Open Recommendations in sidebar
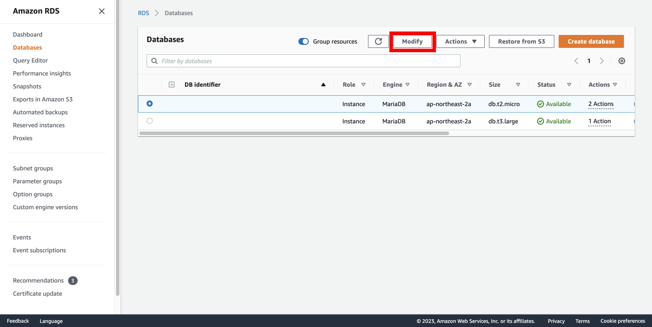652x327 pixels. point(38,280)
